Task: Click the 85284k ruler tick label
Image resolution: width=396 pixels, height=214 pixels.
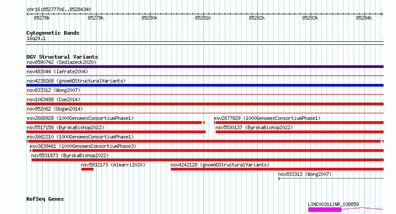Action: [364, 18]
